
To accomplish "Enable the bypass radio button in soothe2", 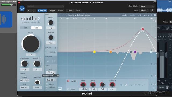I will point(47,88).
